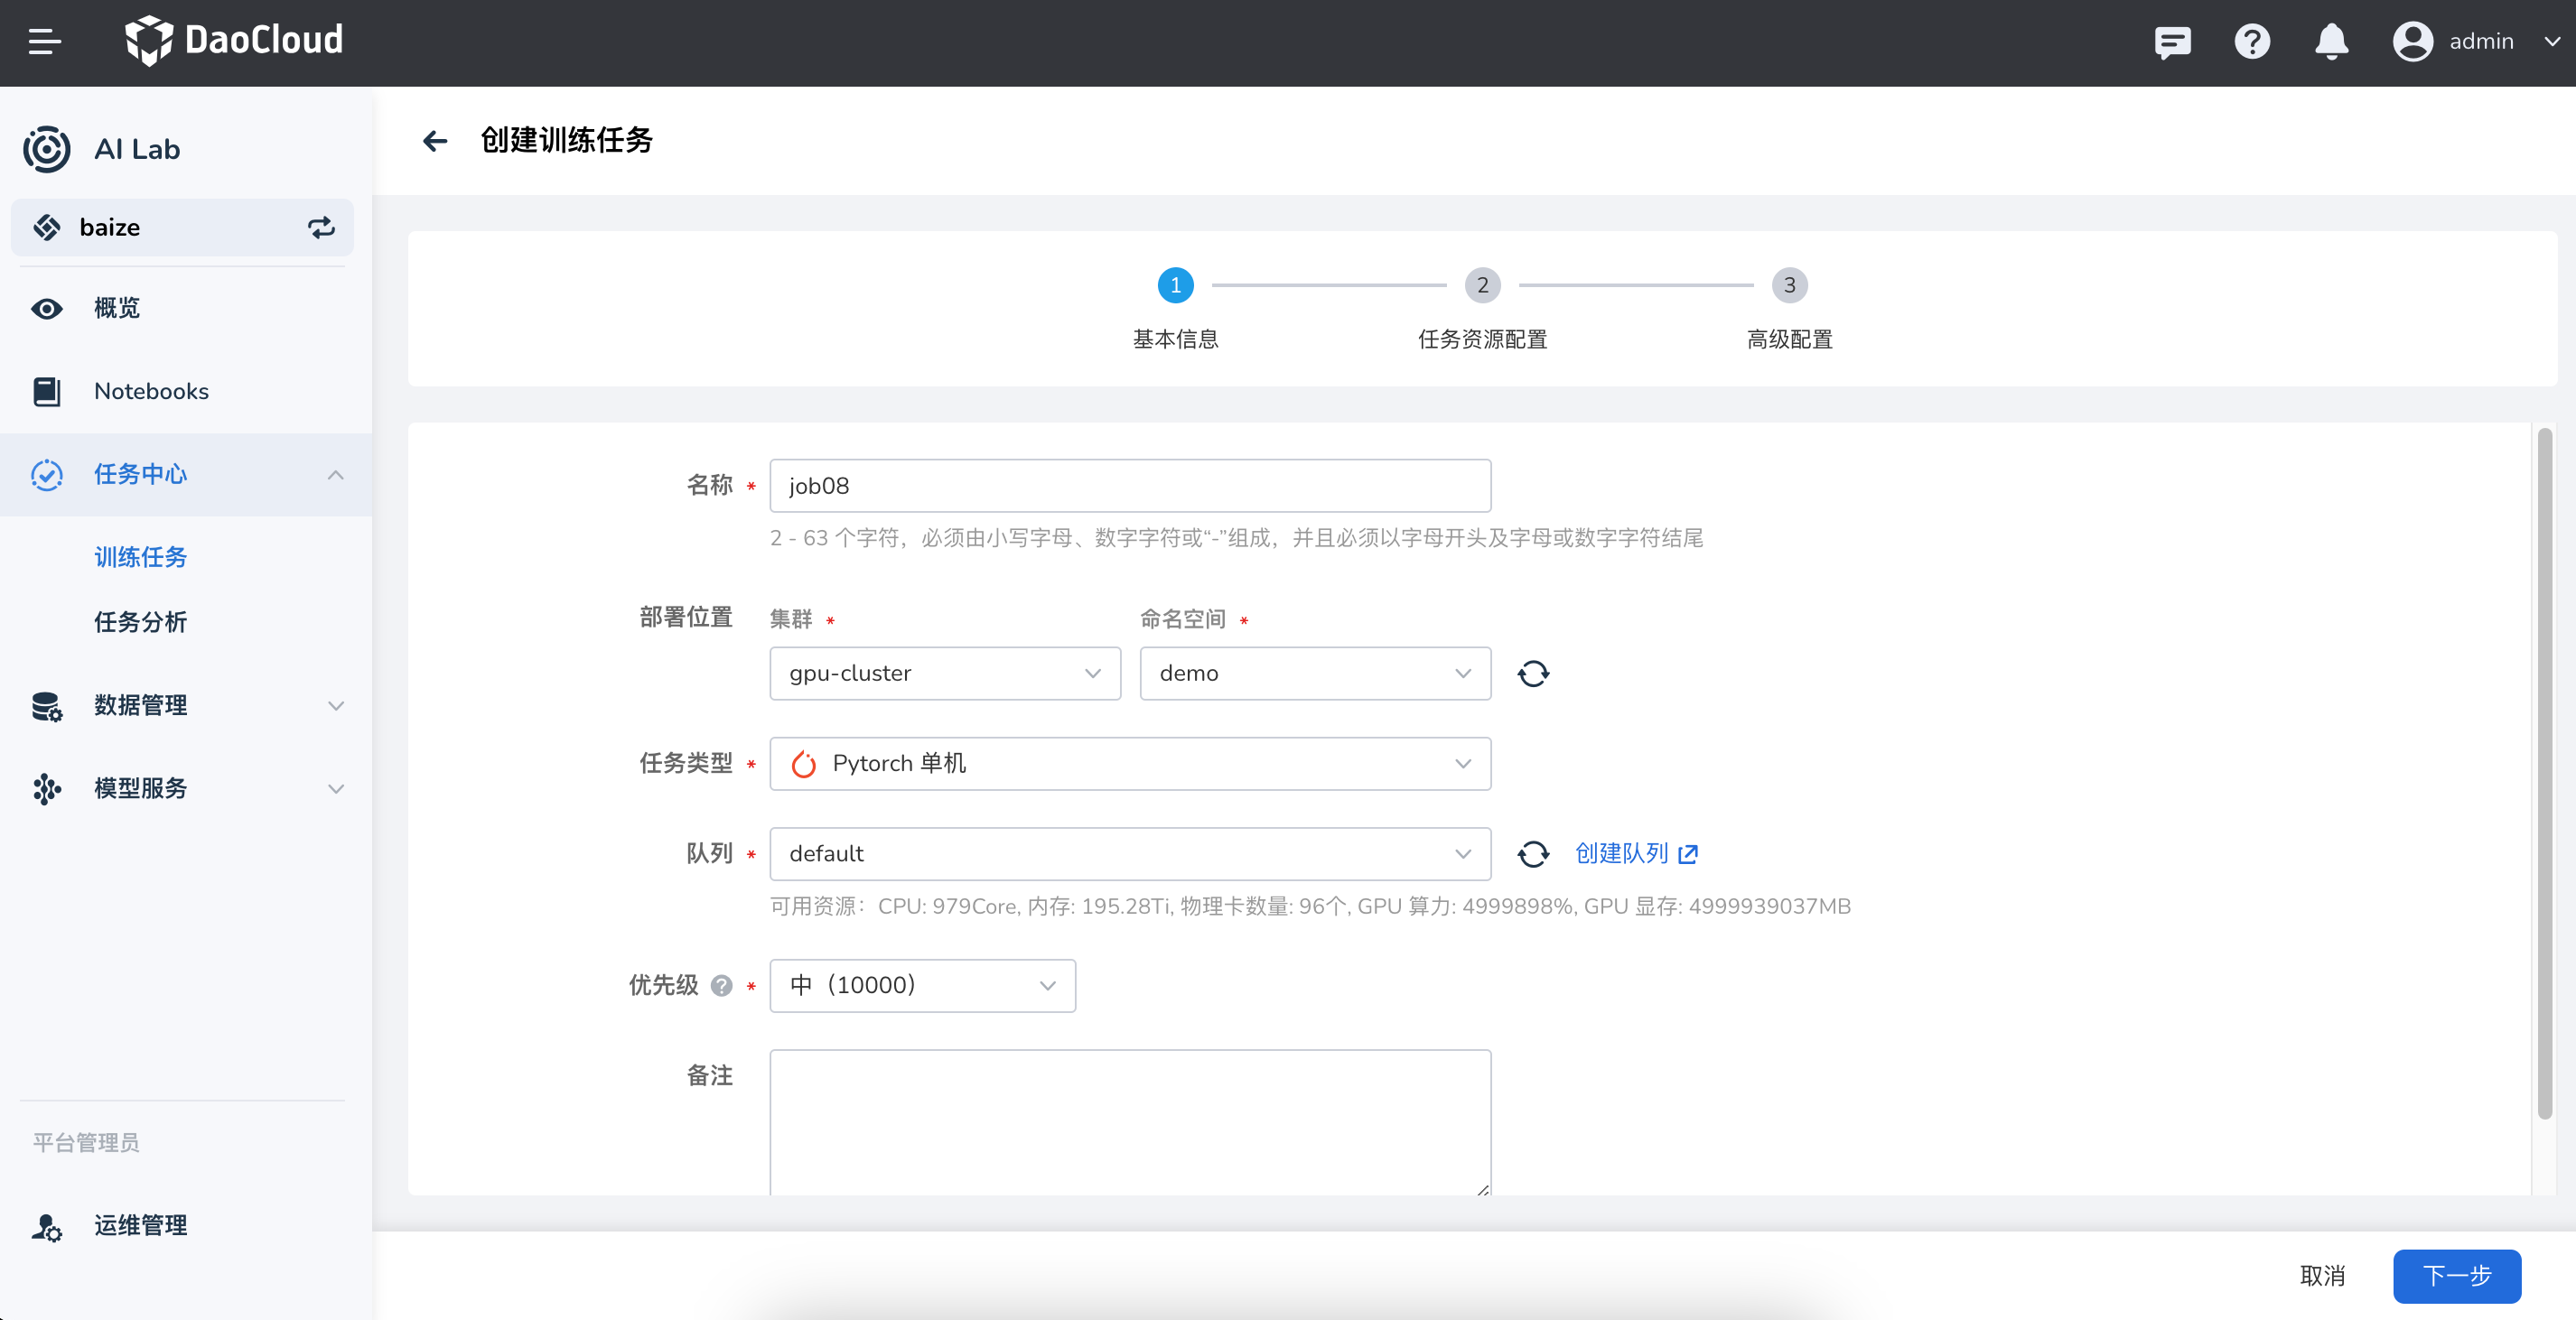
Task: Click the hamburger menu icon
Action: pyautogui.click(x=44, y=42)
